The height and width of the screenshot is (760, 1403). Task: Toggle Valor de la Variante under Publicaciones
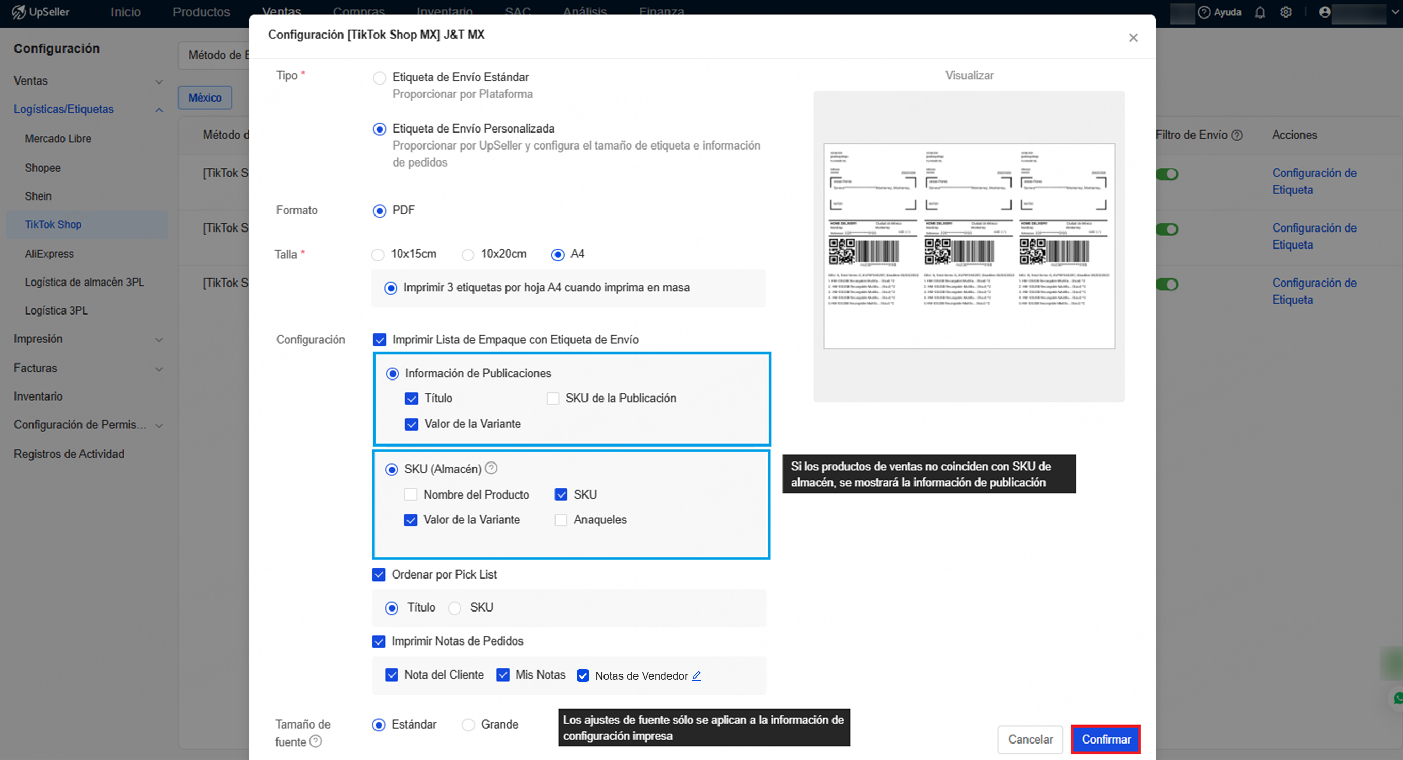point(412,424)
